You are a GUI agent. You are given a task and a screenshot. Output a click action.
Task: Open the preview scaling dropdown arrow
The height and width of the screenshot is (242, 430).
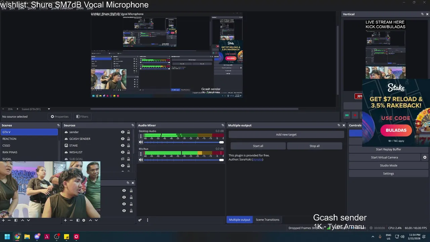coord(49,109)
